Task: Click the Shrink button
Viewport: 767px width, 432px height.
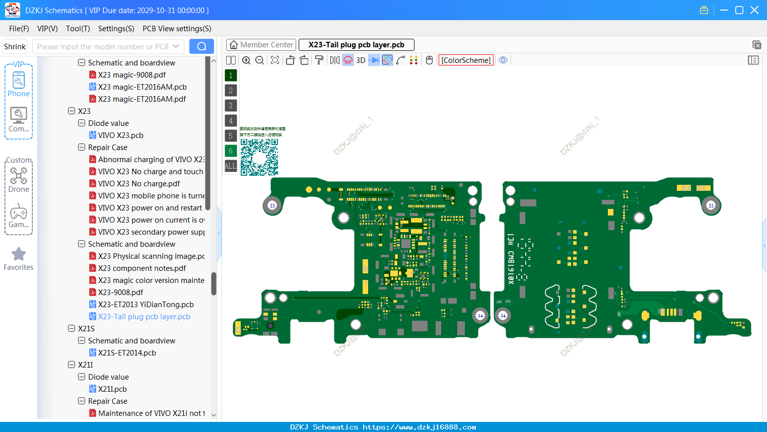Action: [x=15, y=46]
